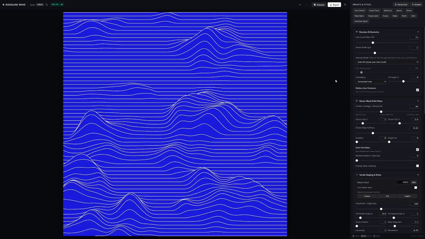Apply the Ghost Plains preset
Viewport: 425px width, 239px height.
pos(374,10)
